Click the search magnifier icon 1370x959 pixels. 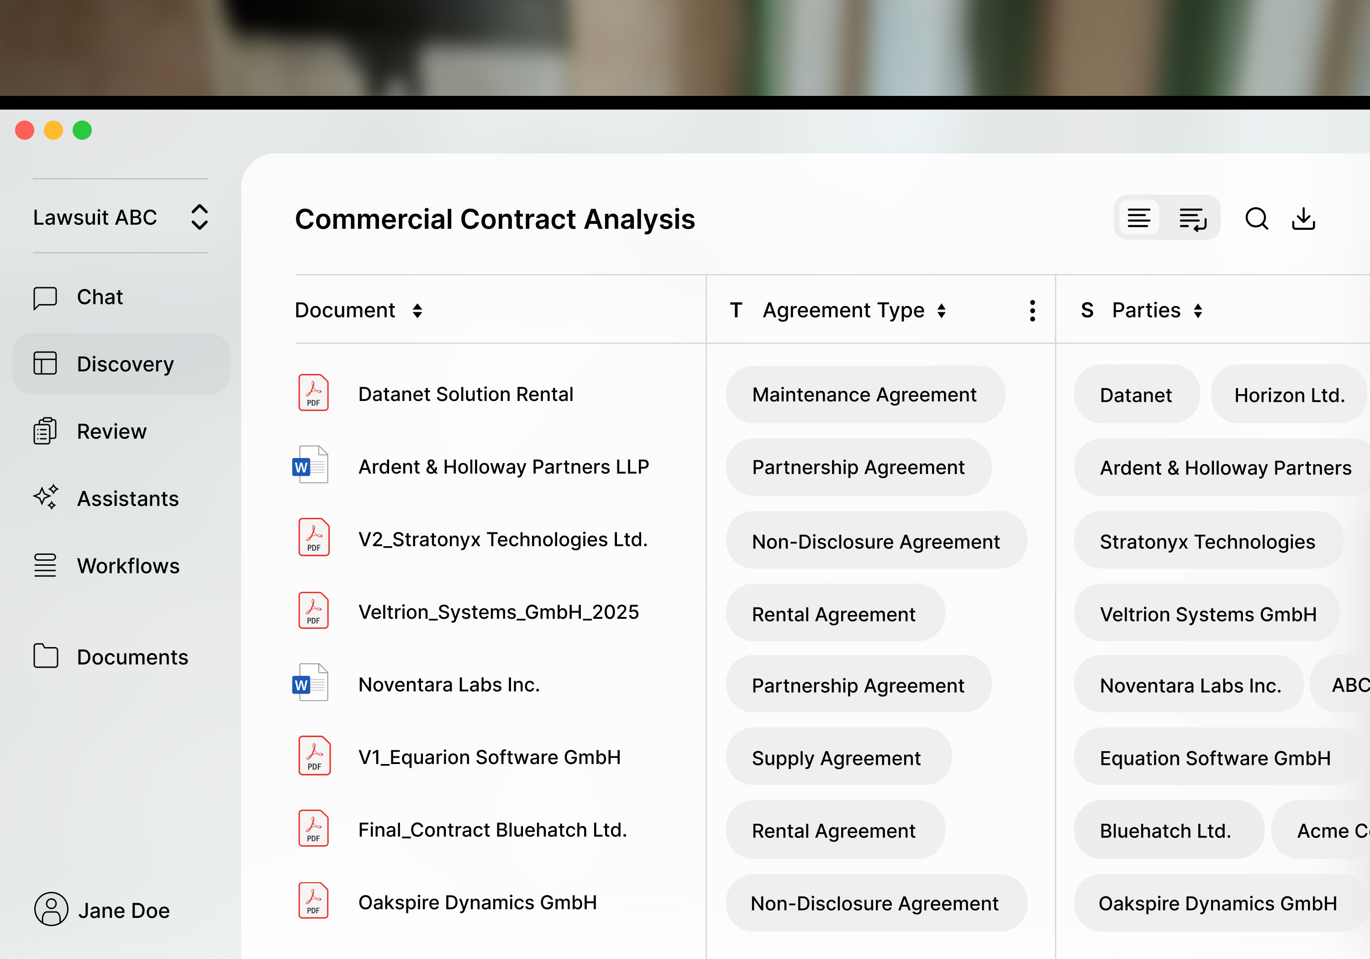pos(1256,218)
